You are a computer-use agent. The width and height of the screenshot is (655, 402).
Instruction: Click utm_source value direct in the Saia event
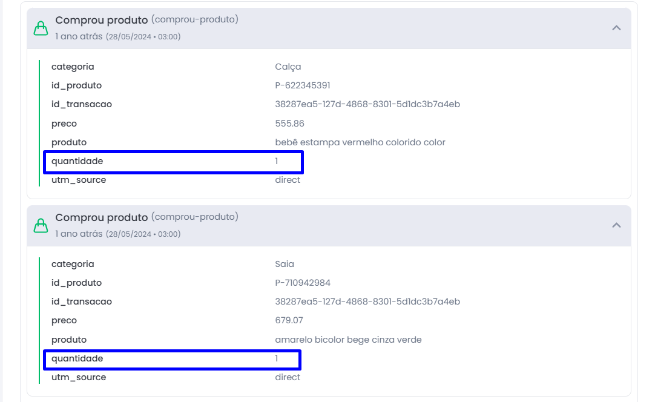(288, 377)
